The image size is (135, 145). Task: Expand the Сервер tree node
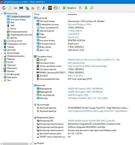[x=2, y=47]
